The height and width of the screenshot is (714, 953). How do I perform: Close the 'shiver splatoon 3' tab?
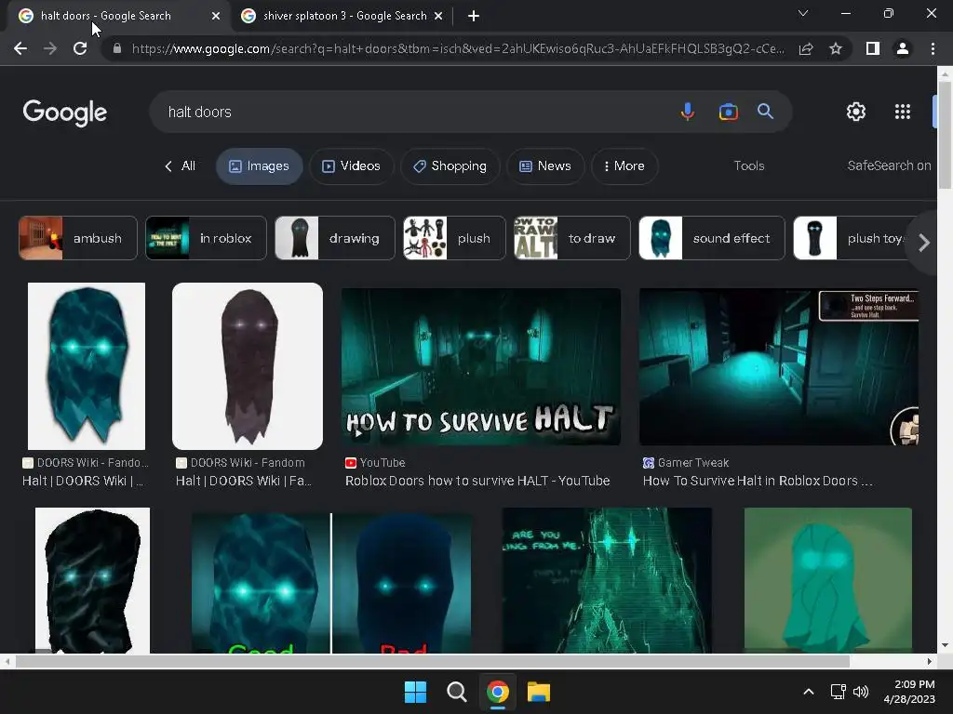438,17
